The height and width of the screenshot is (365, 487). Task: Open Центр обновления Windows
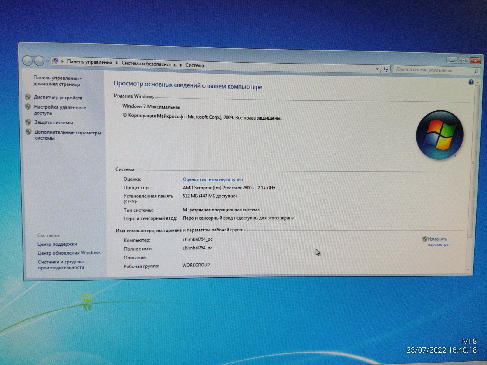coord(69,253)
